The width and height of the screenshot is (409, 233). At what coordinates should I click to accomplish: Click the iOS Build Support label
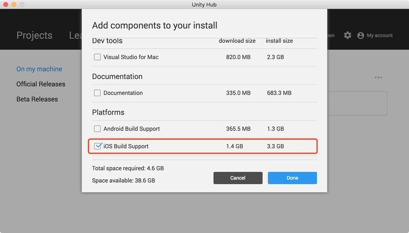point(126,146)
